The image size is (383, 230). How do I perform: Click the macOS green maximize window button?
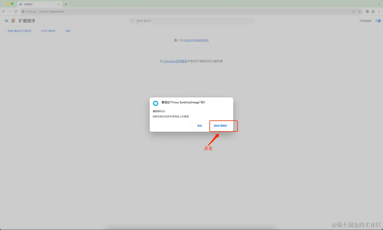12,4
